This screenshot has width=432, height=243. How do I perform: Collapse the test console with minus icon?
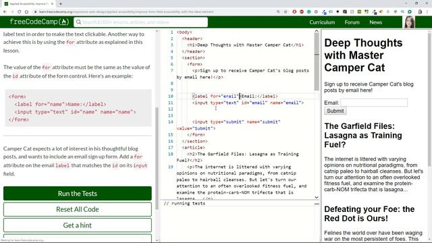point(317,204)
